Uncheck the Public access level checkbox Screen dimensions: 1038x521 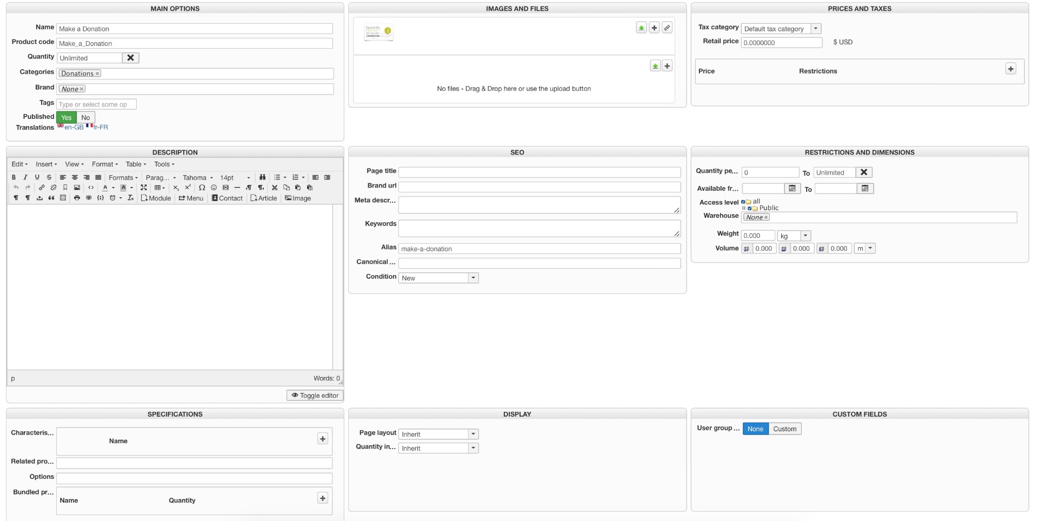750,208
